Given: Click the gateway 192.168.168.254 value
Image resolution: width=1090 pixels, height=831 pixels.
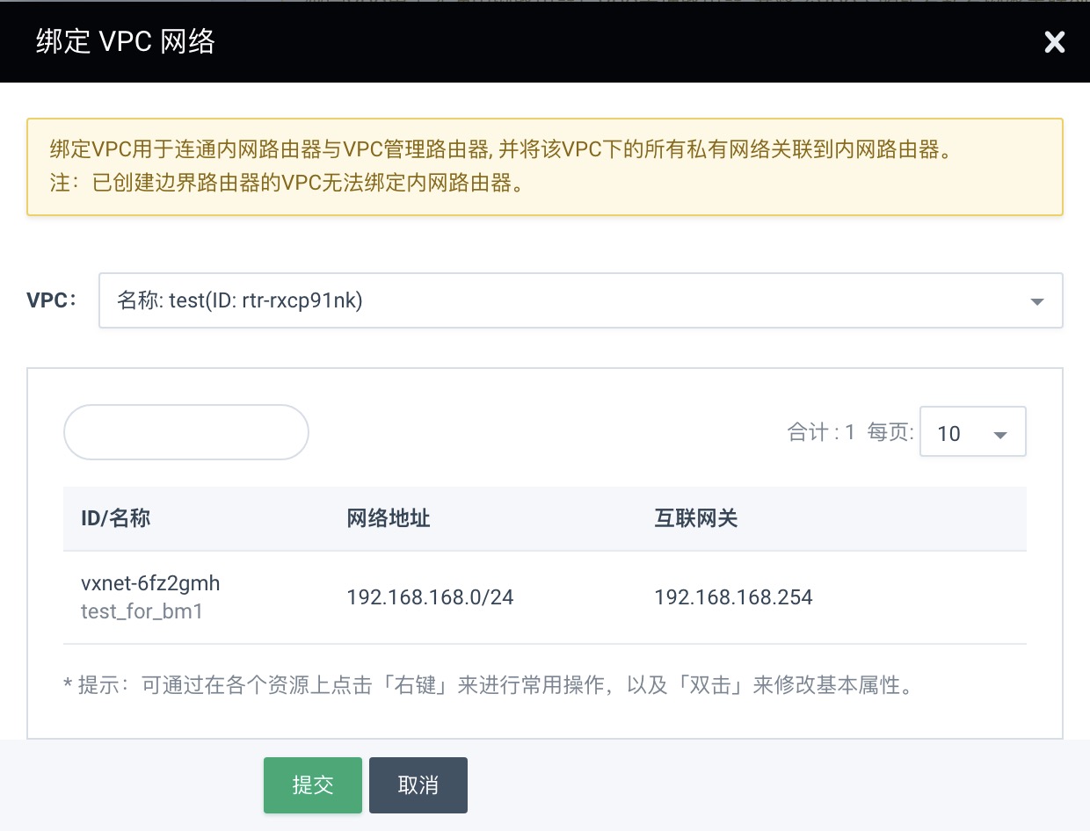Looking at the screenshot, I should (734, 596).
